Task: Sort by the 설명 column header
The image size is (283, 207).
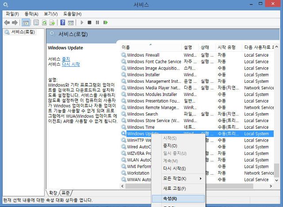Action: [x=190, y=47]
